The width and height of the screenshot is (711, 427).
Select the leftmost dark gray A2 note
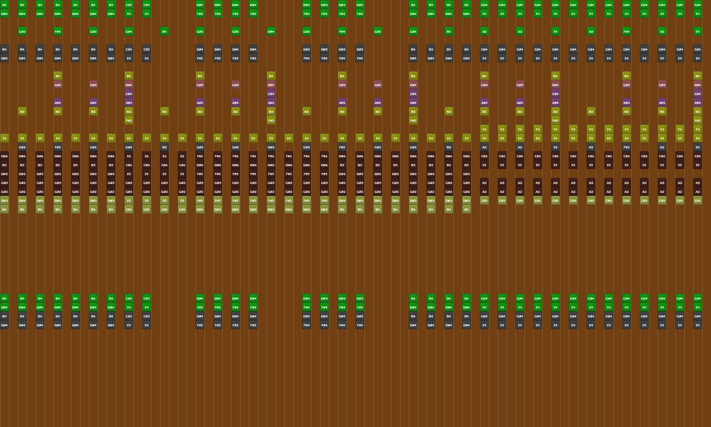pyautogui.click(x=484, y=147)
